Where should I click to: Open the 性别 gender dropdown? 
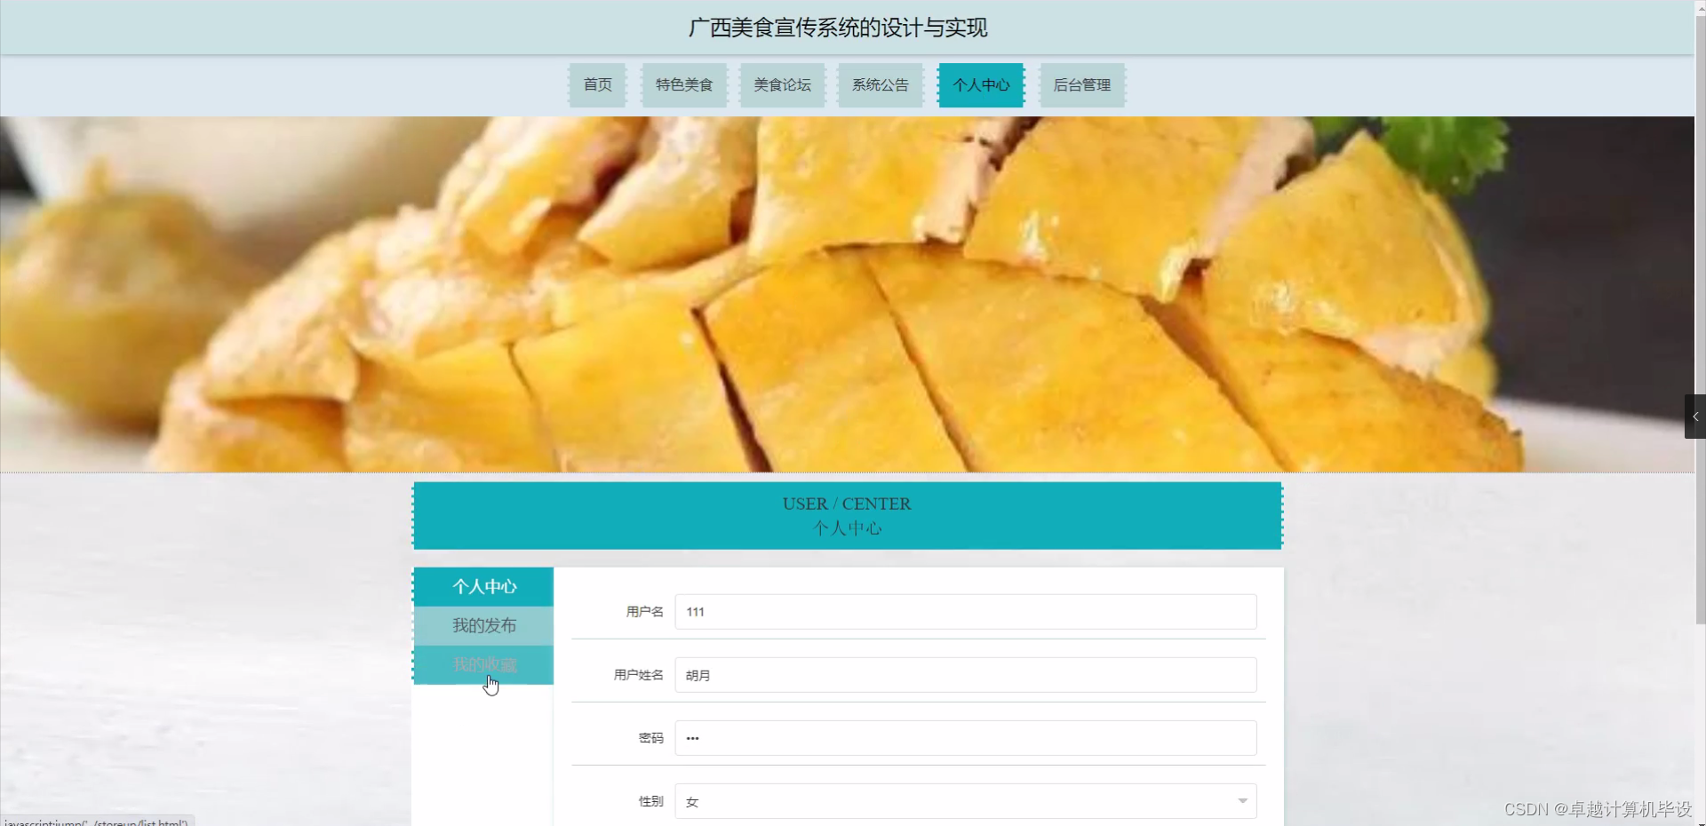(x=1241, y=800)
